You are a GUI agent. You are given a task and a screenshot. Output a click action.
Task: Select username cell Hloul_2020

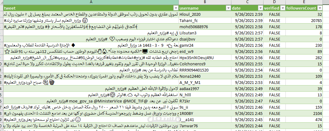[x=205, y=14]
